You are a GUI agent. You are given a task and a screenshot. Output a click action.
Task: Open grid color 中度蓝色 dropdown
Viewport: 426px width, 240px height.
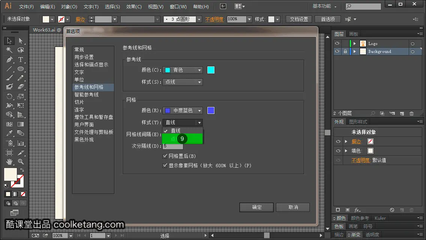(183, 111)
